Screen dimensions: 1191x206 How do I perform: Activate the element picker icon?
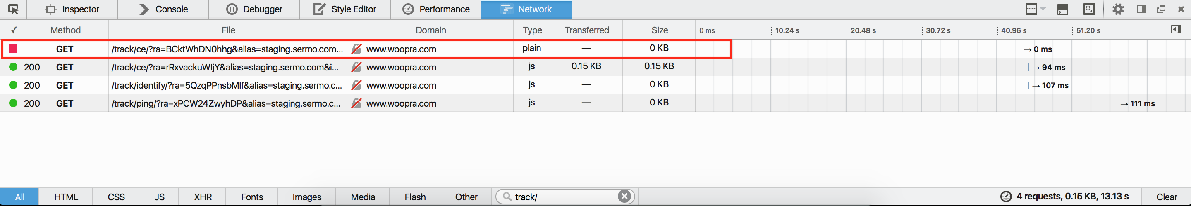coord(13,9)
